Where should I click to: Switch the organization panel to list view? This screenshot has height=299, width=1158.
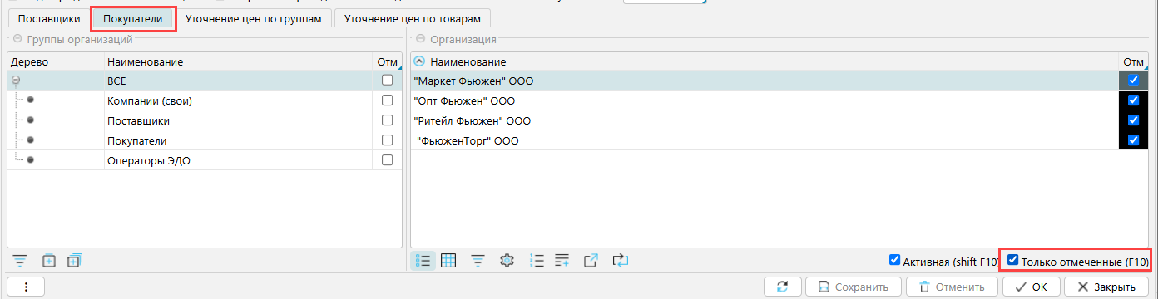(x=423, y=261)
